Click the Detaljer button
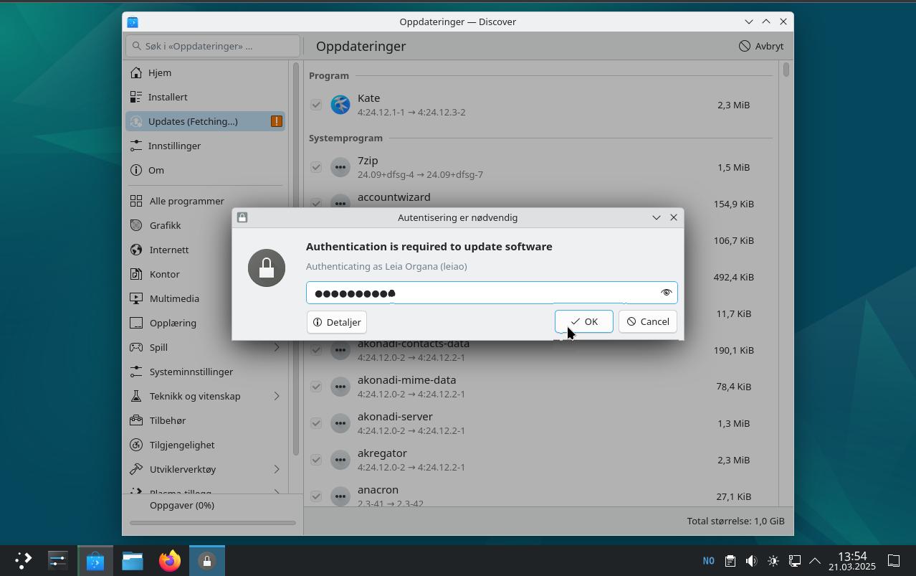The width and height of the screenshot is (916, 576). (x=337, y=322)
